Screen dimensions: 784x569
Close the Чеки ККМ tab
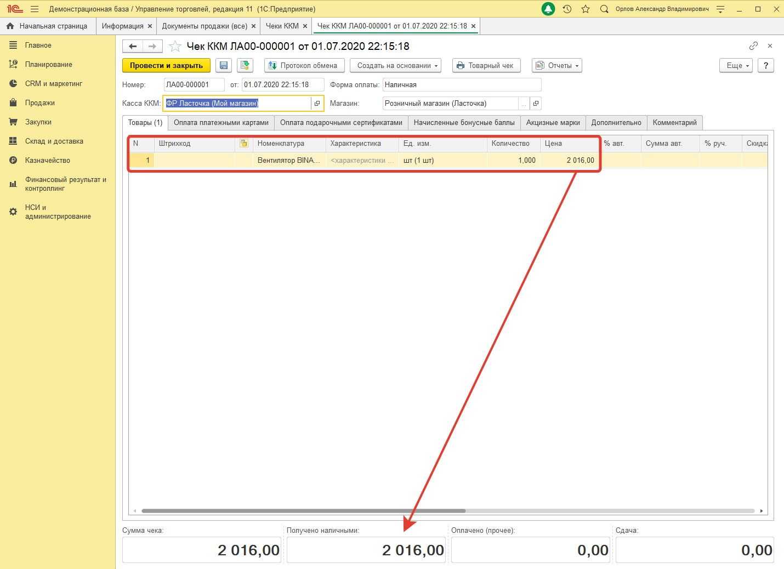[305, 26]
